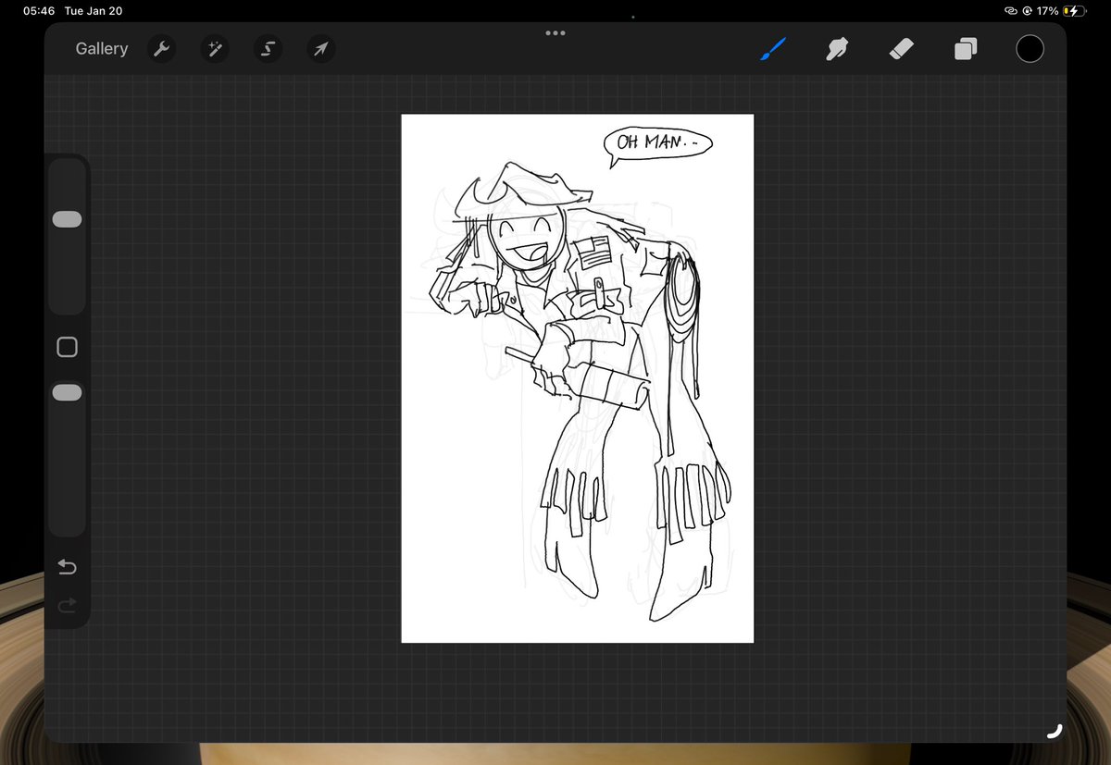Viewport: 1111px width, 765px height.
Task: Tap the brush size slider handle
Action: [68, 219]
